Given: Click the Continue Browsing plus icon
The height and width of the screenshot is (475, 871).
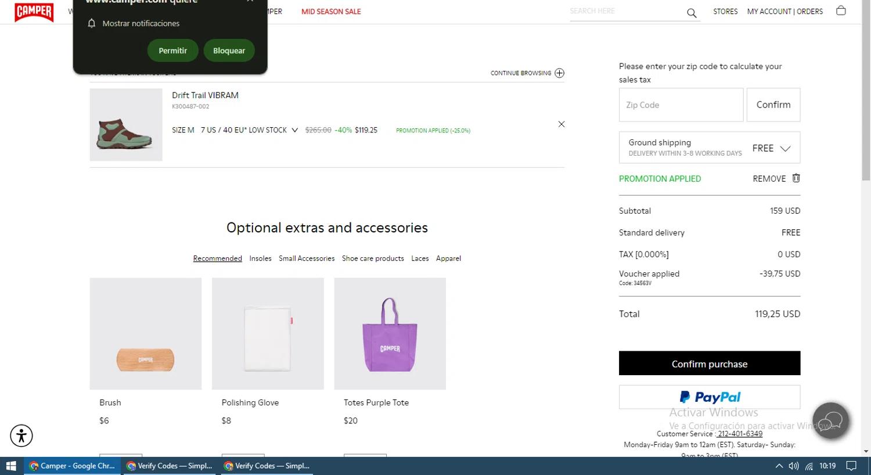Looking at the screenshot, I should (559, 73).
